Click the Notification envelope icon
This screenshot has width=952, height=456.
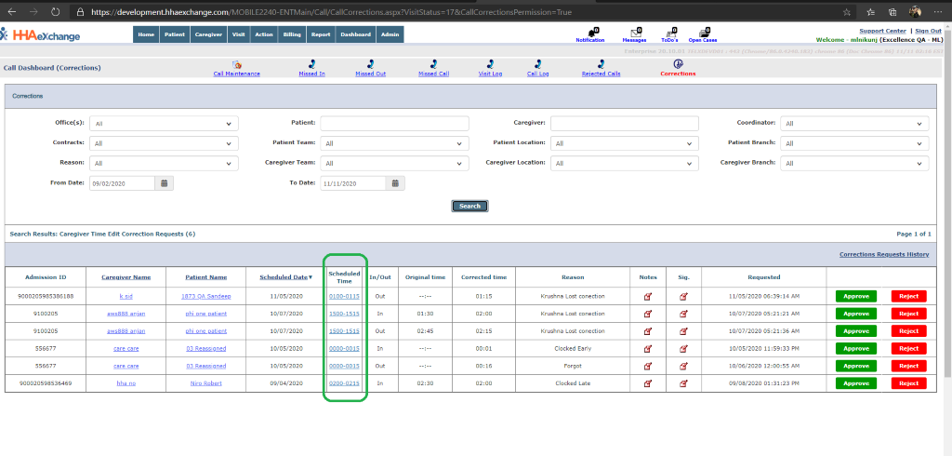589,33
